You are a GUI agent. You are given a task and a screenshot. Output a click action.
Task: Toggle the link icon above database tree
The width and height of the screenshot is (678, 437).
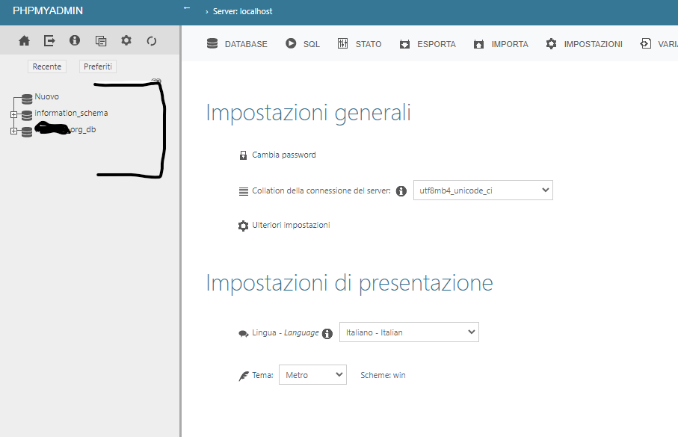point(156,81)
